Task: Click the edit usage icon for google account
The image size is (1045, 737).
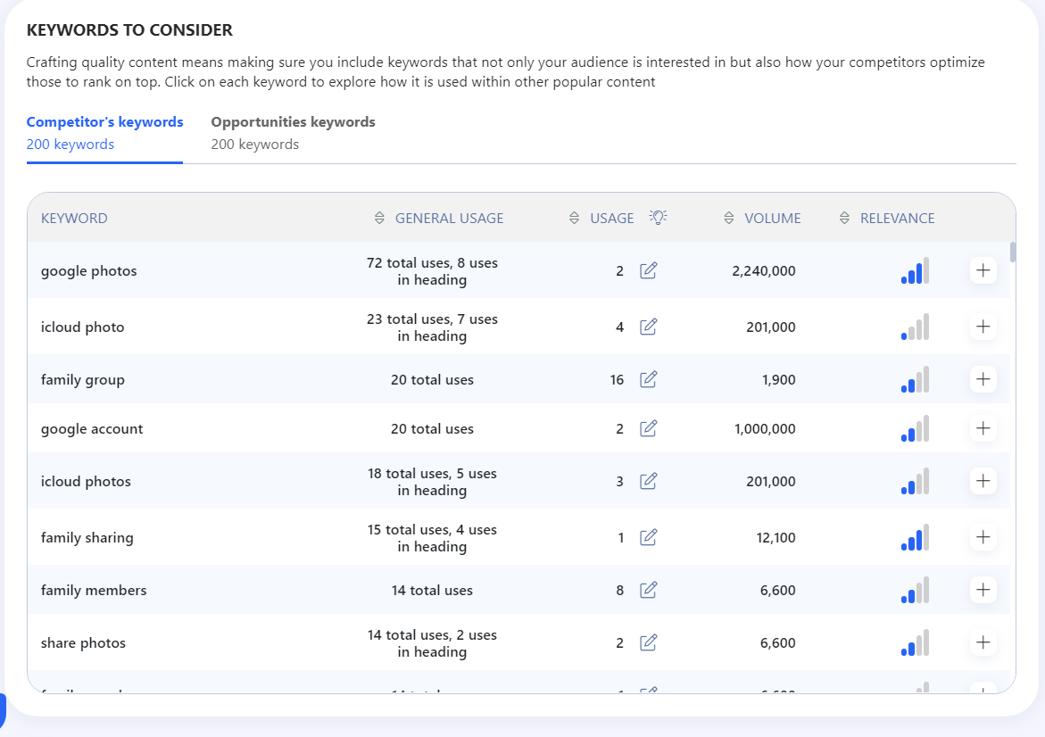Action: pos(649,427)
